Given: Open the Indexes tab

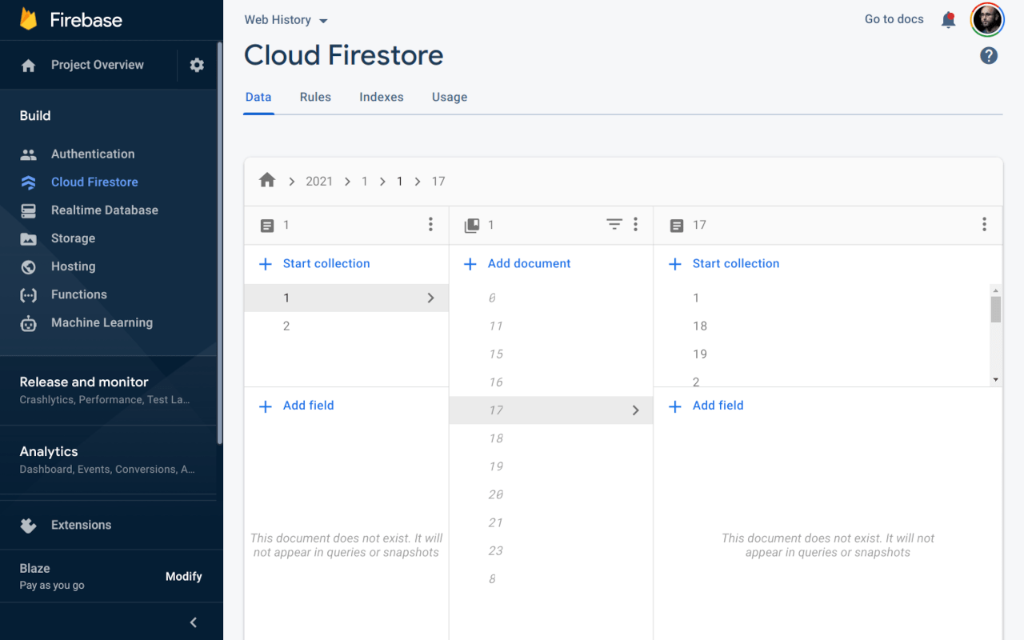Looking at the screenshot, I should coord(381,97).
